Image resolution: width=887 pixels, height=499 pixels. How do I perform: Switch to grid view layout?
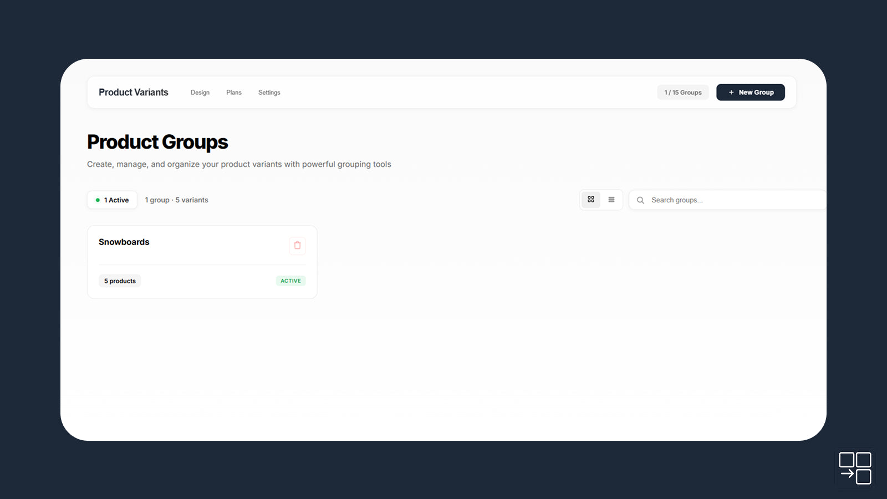[590, 200]
